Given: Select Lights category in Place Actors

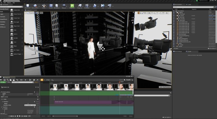Looking at the screenshot, I should (2, 14).
